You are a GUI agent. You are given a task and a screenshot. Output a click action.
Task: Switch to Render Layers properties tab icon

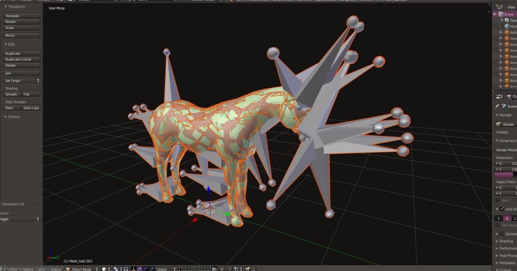[515, 97]
